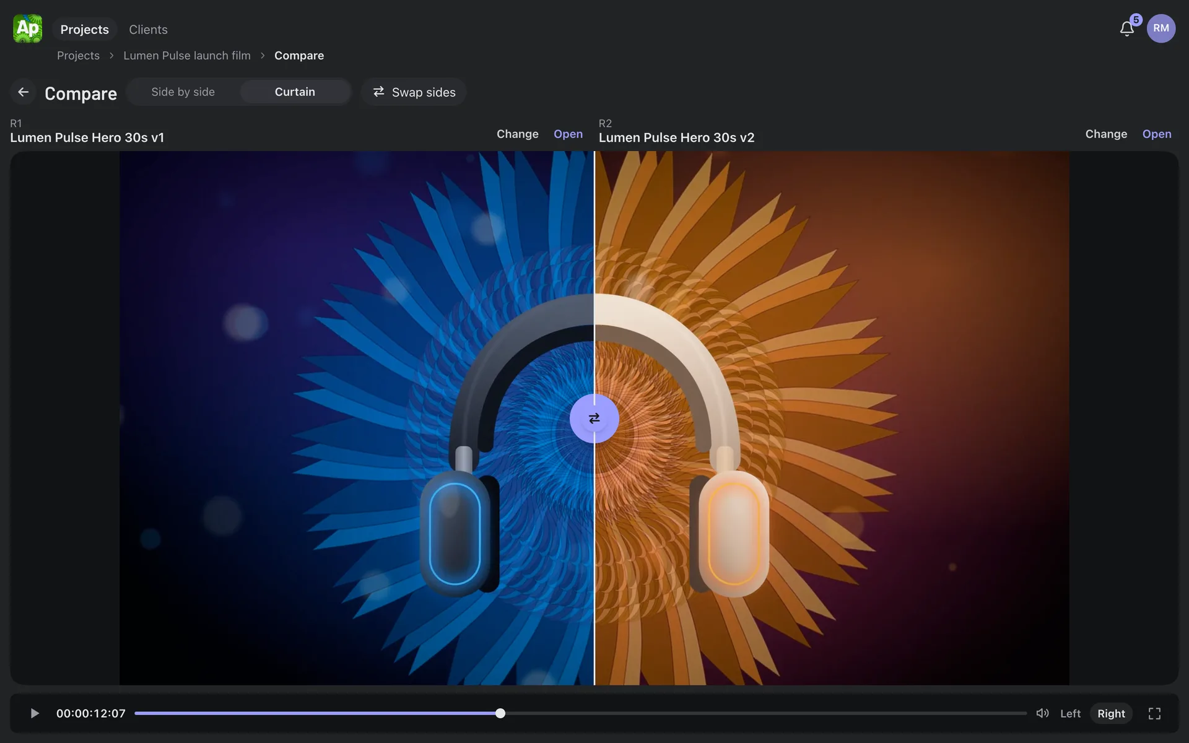Screen dimensions: 1189x743
Task: Click Swap sides button
Action: point(414,92)
